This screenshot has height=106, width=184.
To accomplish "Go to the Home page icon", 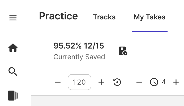I will pyautogui.click(x=13, y=48).
